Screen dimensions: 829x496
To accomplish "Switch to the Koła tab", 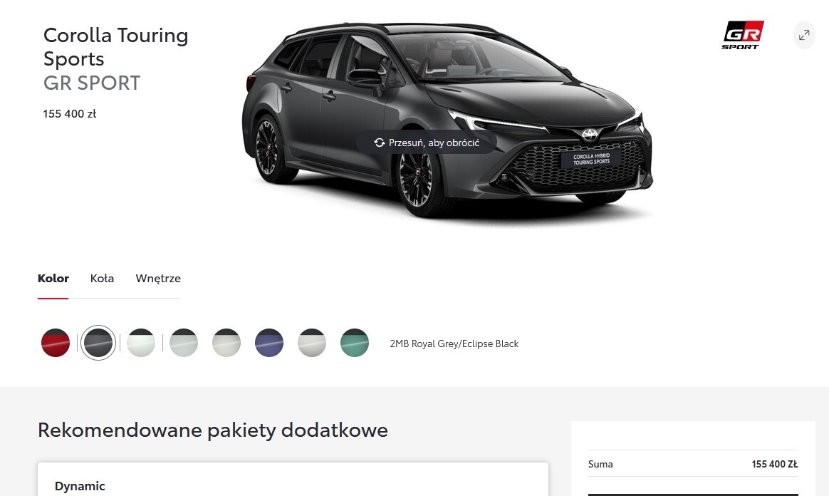I will point(102,278).
